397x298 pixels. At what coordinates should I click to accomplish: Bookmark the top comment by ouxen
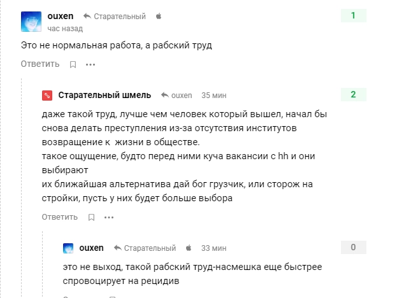pos(73,64)
